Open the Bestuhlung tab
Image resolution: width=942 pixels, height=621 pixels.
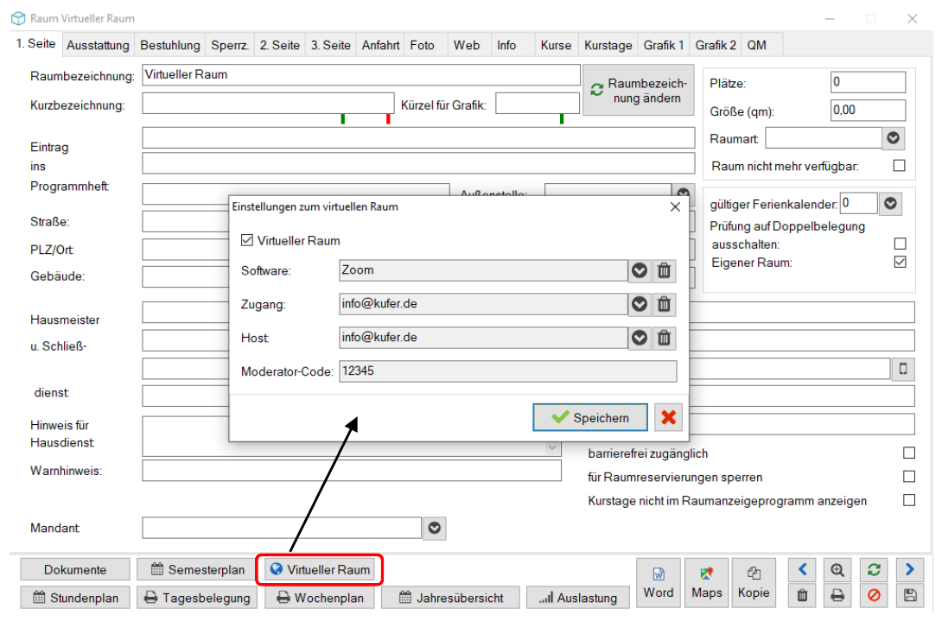tap(170, 45)
